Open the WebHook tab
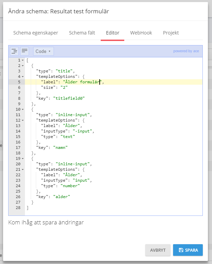212x264 pixels. 141,33
